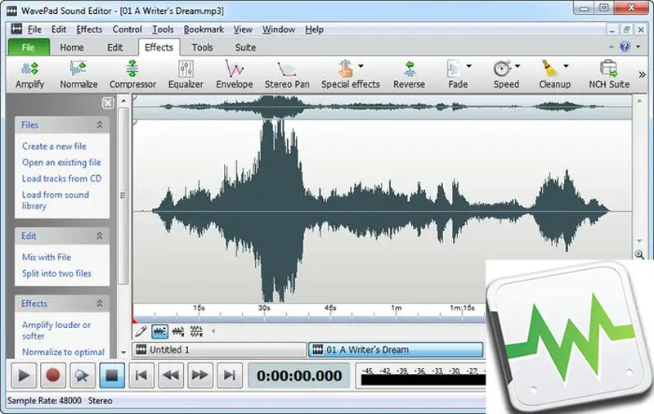Image resolution: width=654 pixels, height=414 pixels.
Task: Expand the Fade dropdown arrow
Action: click(469, 66)
